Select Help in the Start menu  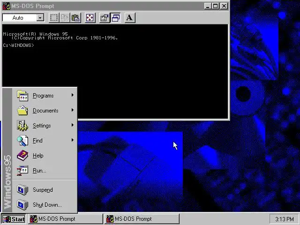[x=45, y=155]
